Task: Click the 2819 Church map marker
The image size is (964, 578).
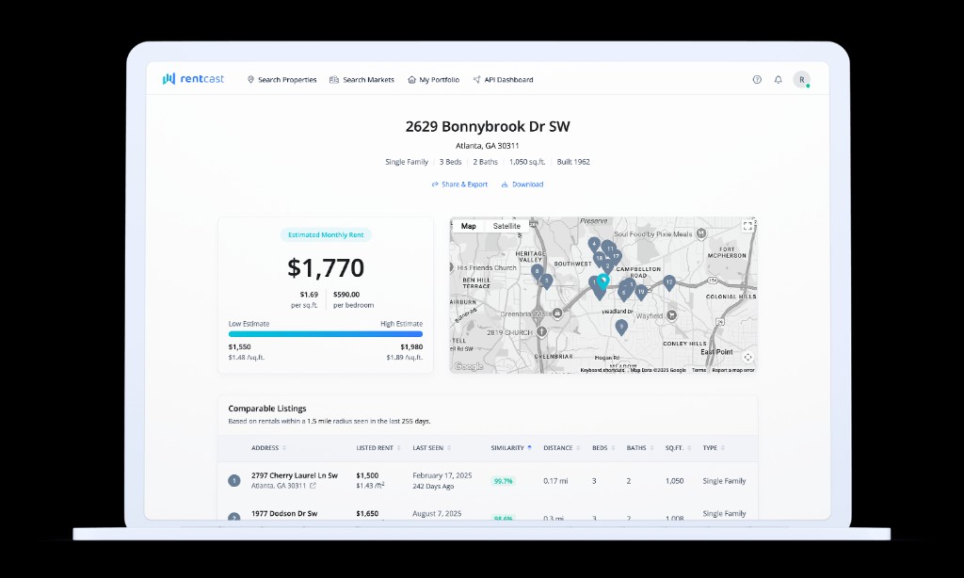Action: [x=541, y=332]
